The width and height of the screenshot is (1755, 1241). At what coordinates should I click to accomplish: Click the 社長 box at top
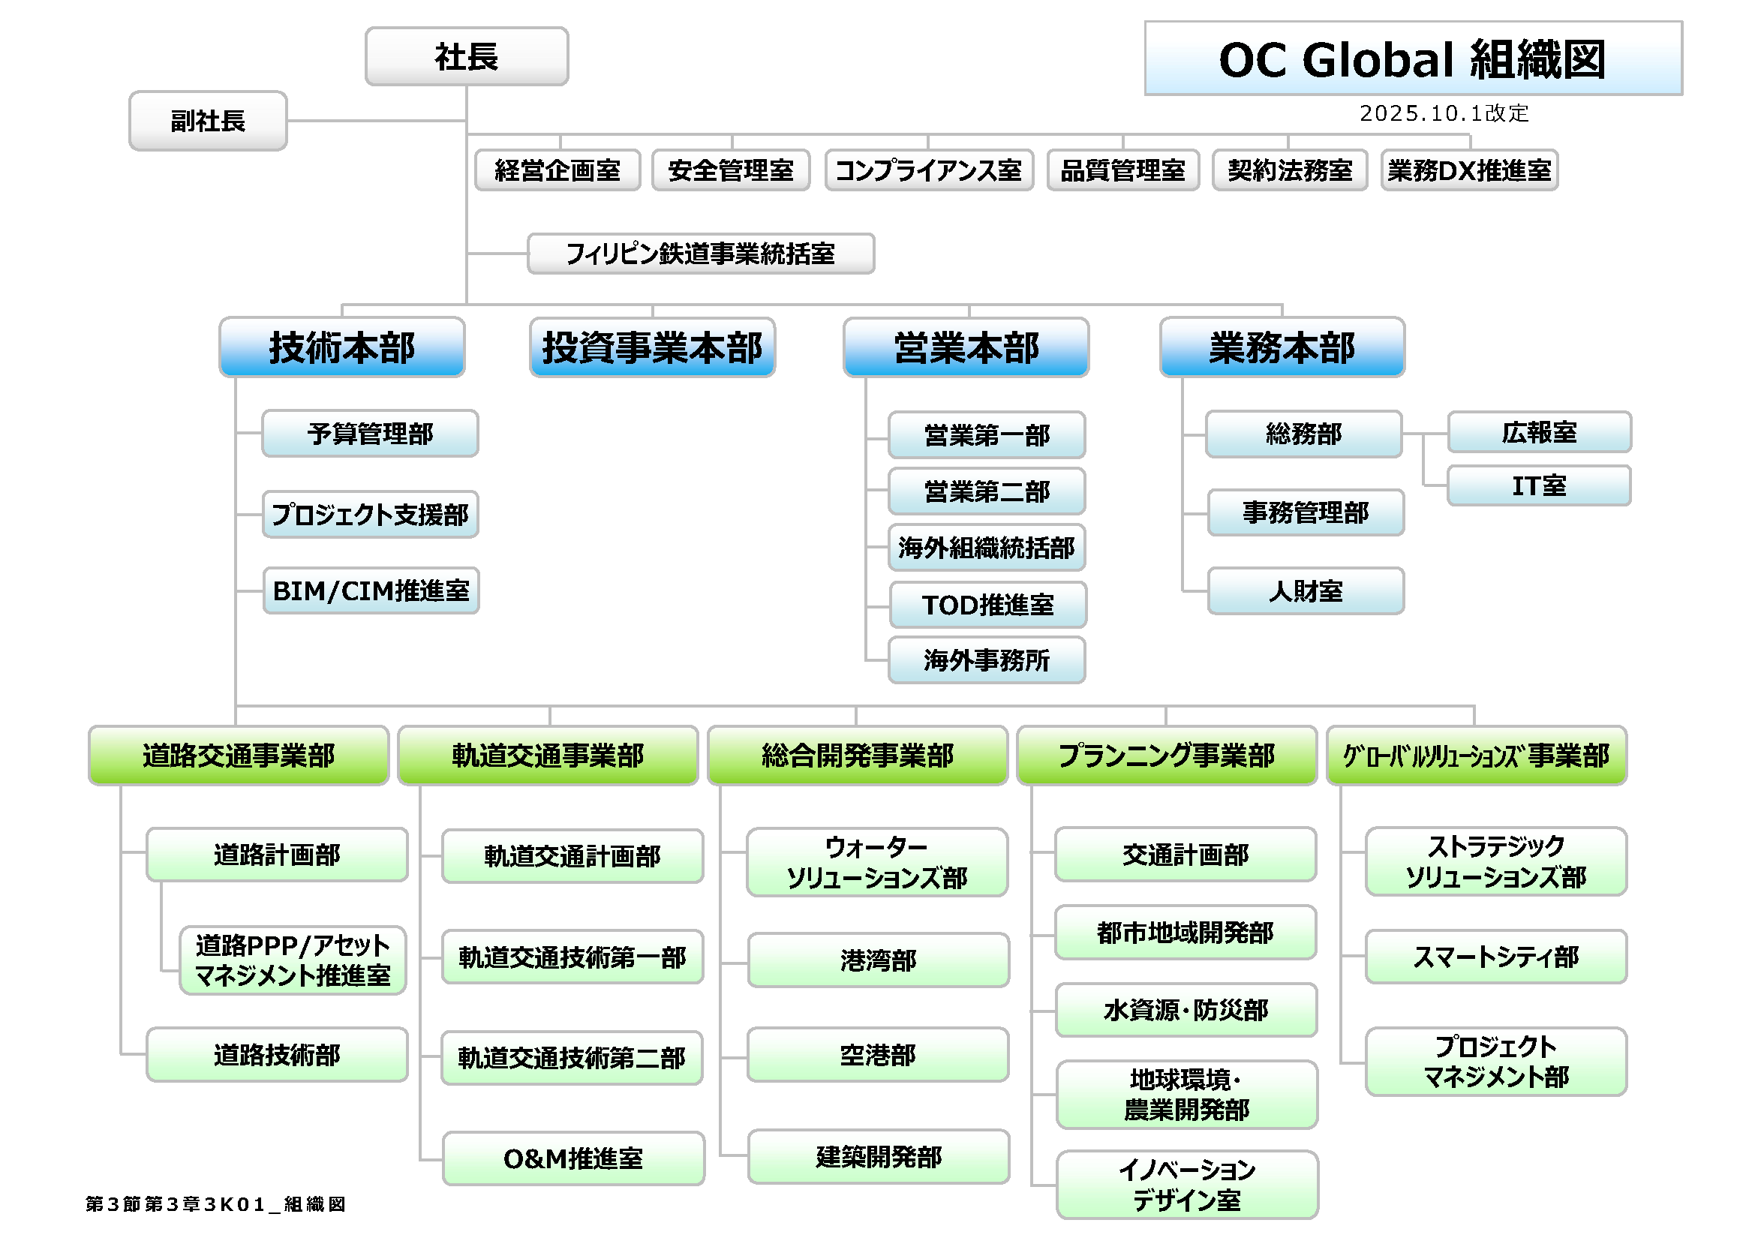pyautogui.click(x=466, y=56)
